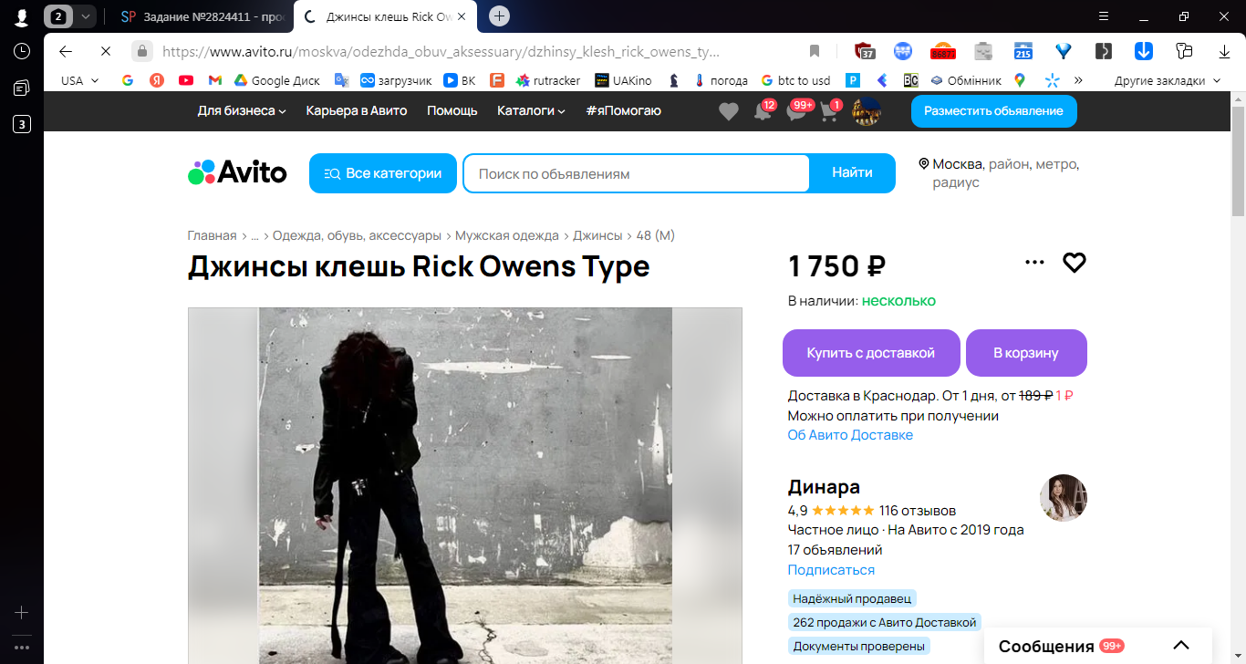This screenshot has height=664, width=1246.
Task: Bookmark this page from the address bar
Action: tap(815, 51)
